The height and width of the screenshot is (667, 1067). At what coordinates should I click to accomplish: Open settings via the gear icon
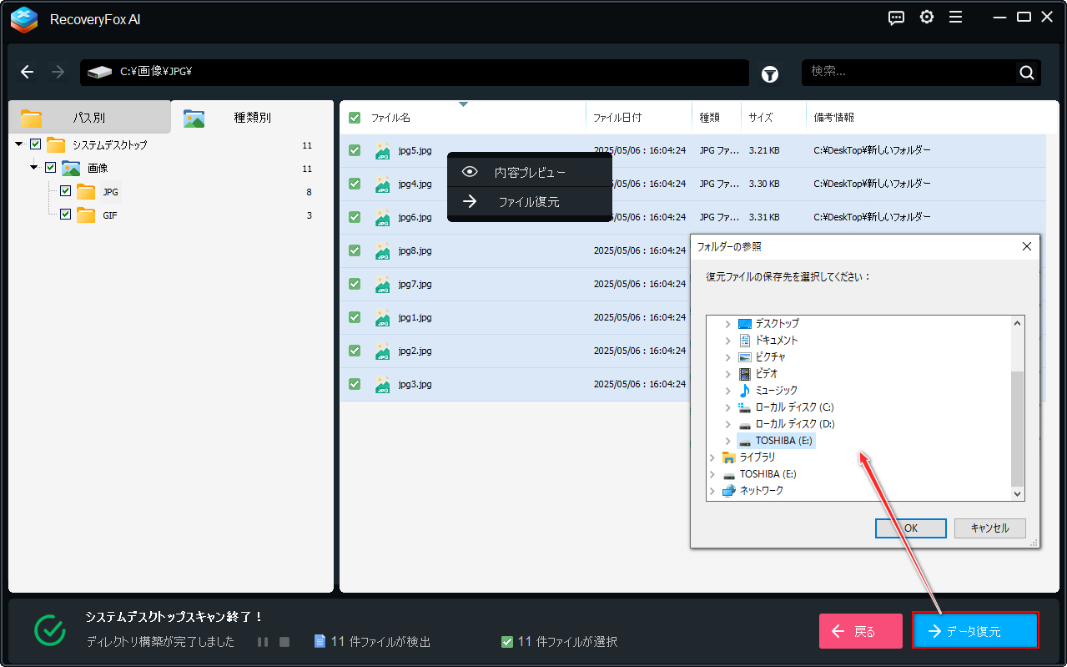click(x=927, y=18)
